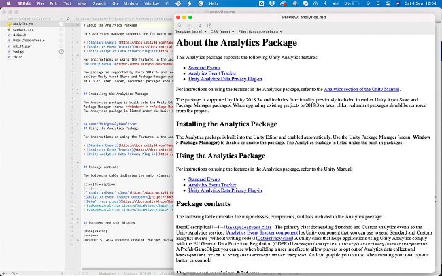Image resolution: width=442 pixels, height=276 pixels.
Task: Select capture.html in the documents list
Action: coord(23,29)
